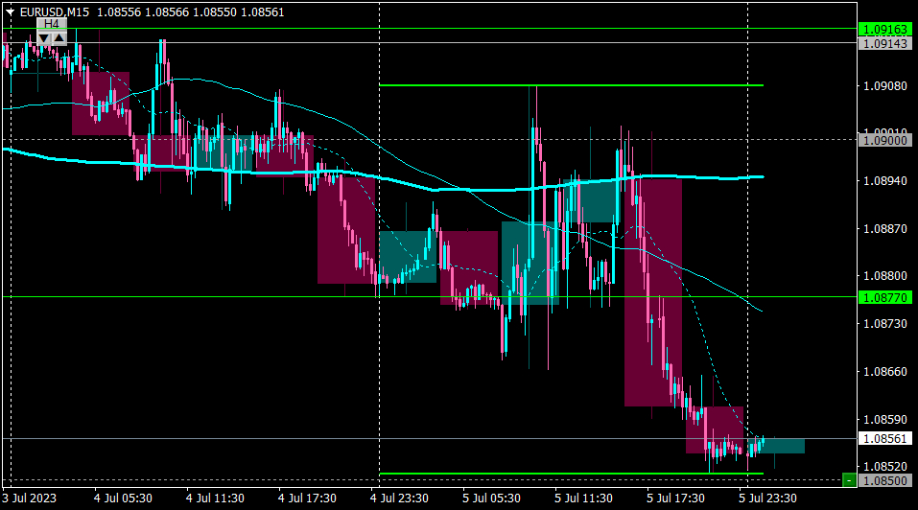Click the chart shift triangle icon
The image size is (918, 510).
pos(10,12)
